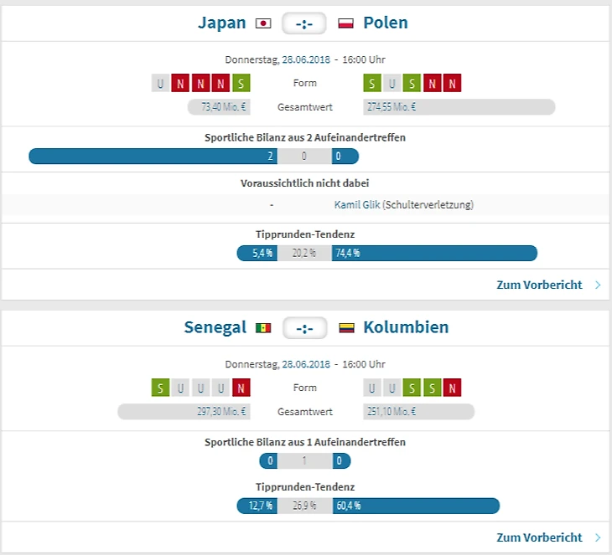Open Zum Vorbericht for Senegal vs Kolumbien

[539, 537]
